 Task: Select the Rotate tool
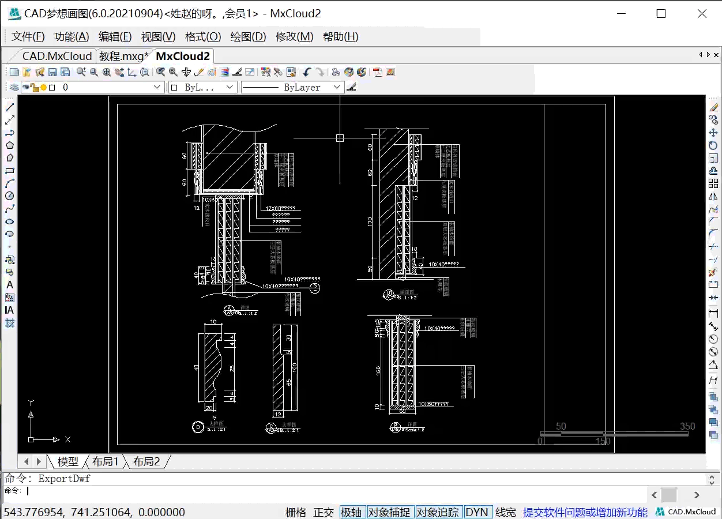713,145
